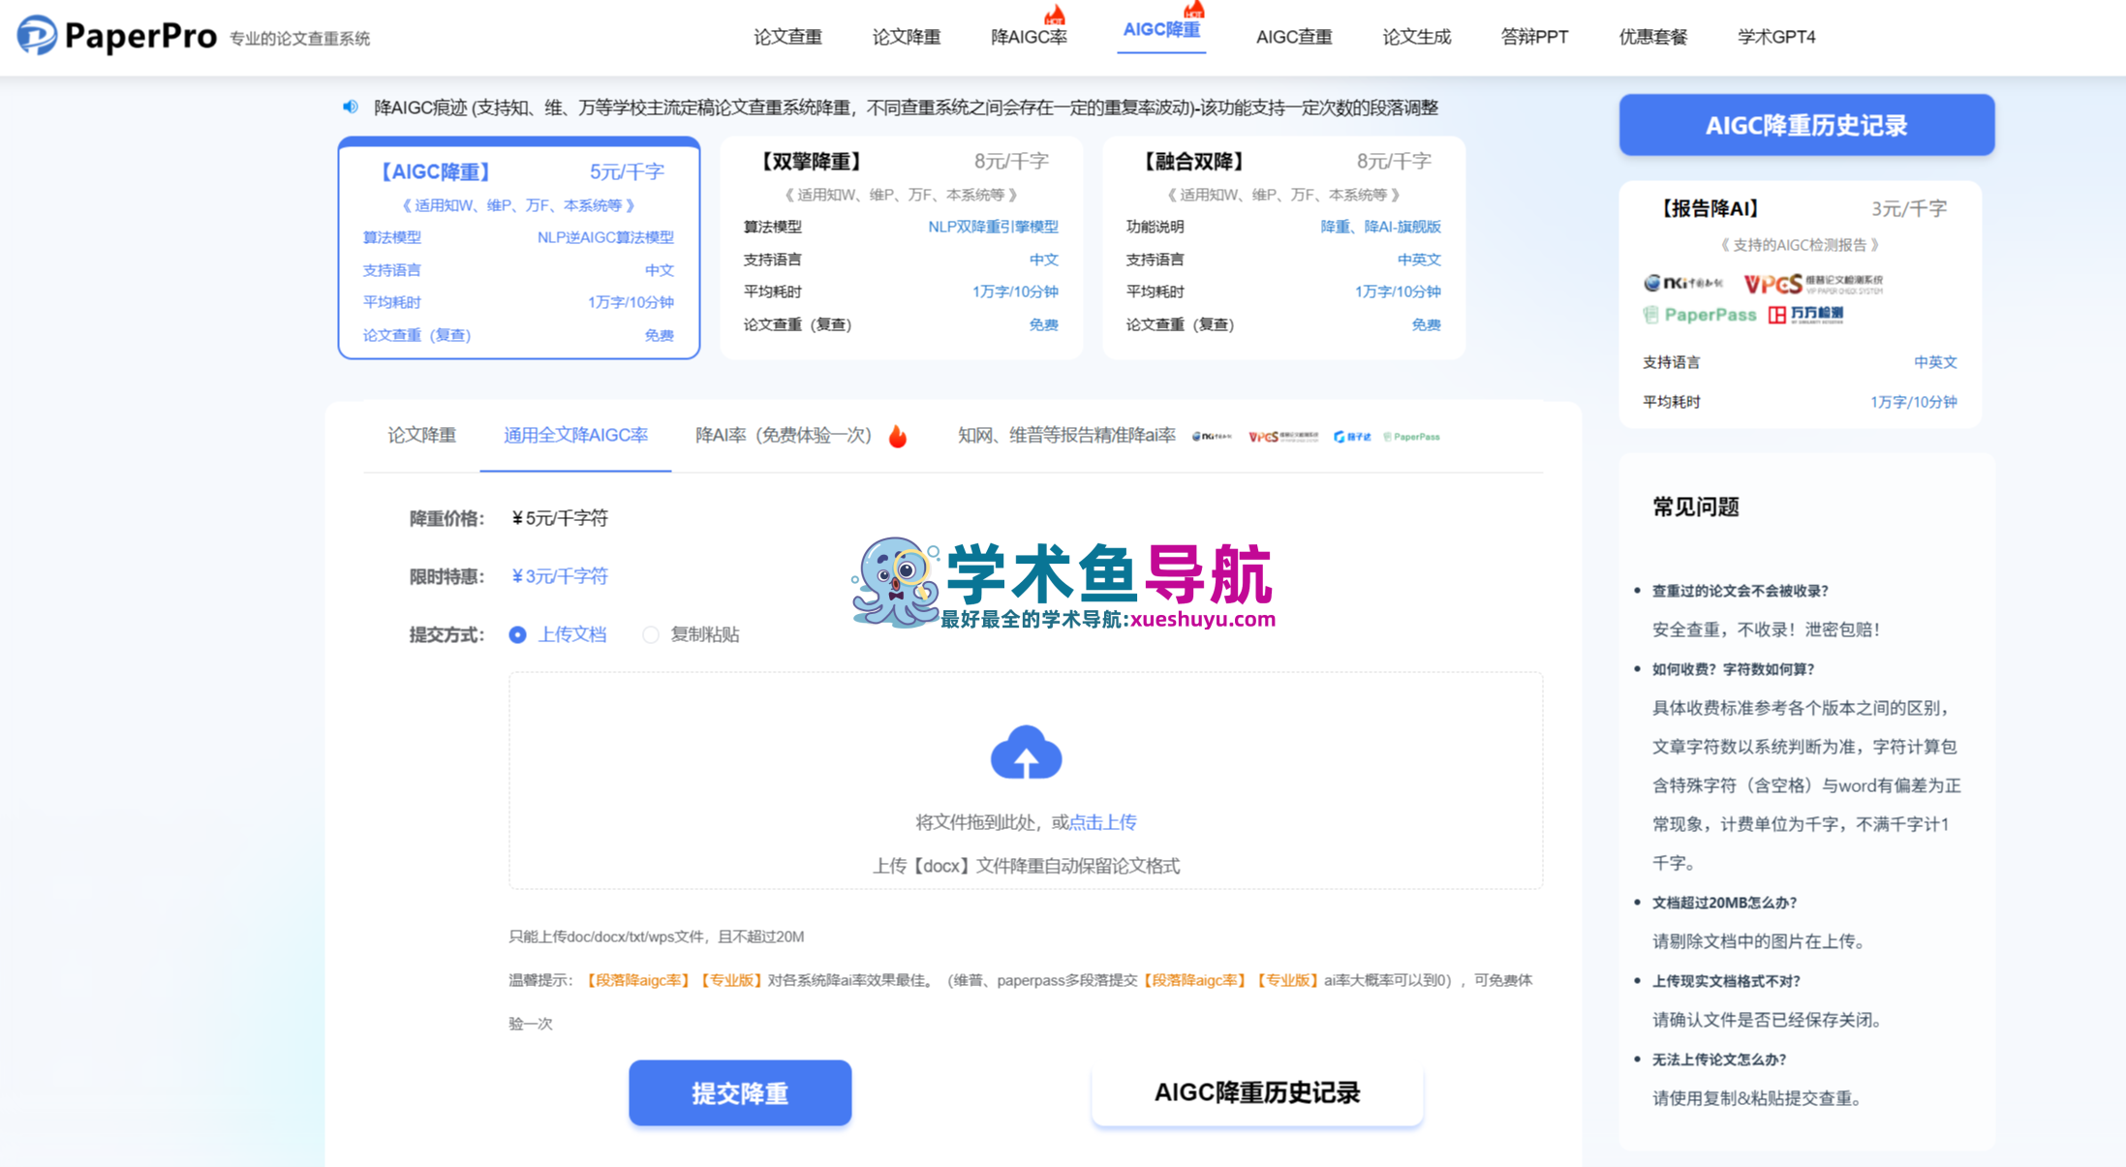
Task: Click the fire icon beside 降AI率 tab
Action: [898, 436]
